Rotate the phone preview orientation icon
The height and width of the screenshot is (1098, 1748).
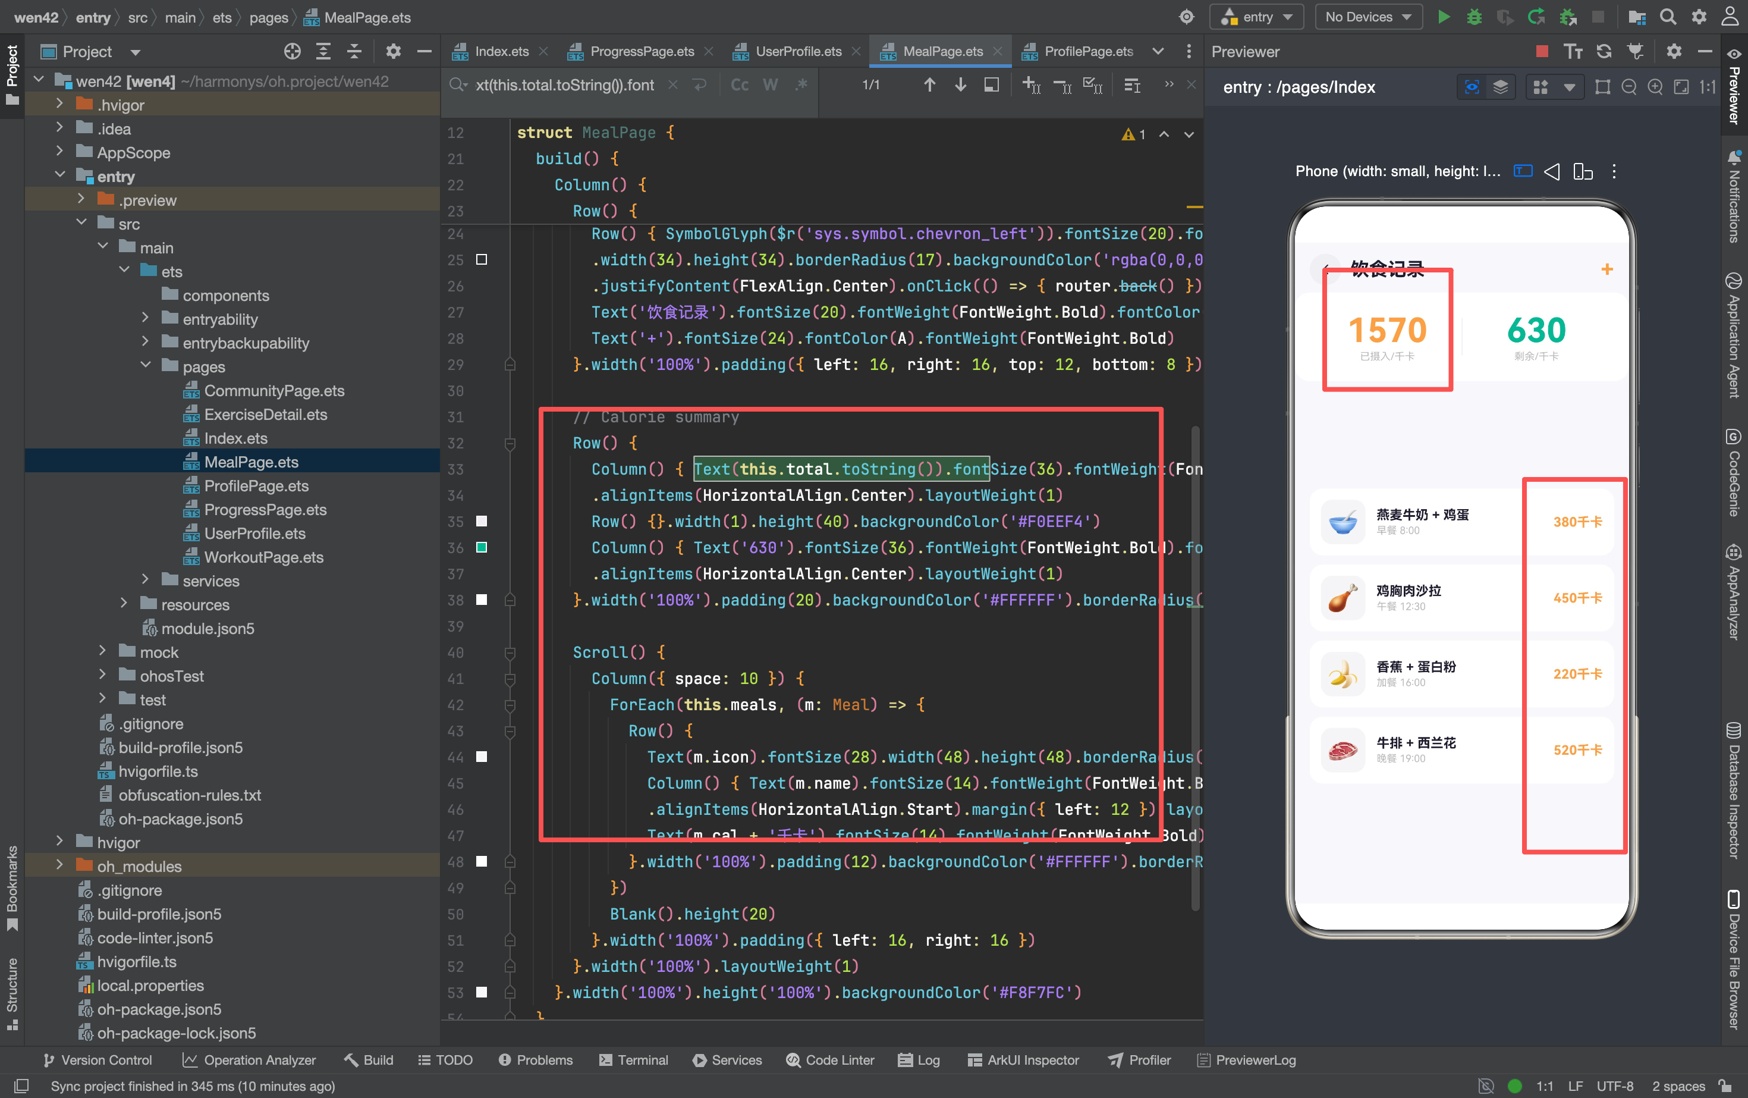pyautogui.click(x=1583, y=171)
